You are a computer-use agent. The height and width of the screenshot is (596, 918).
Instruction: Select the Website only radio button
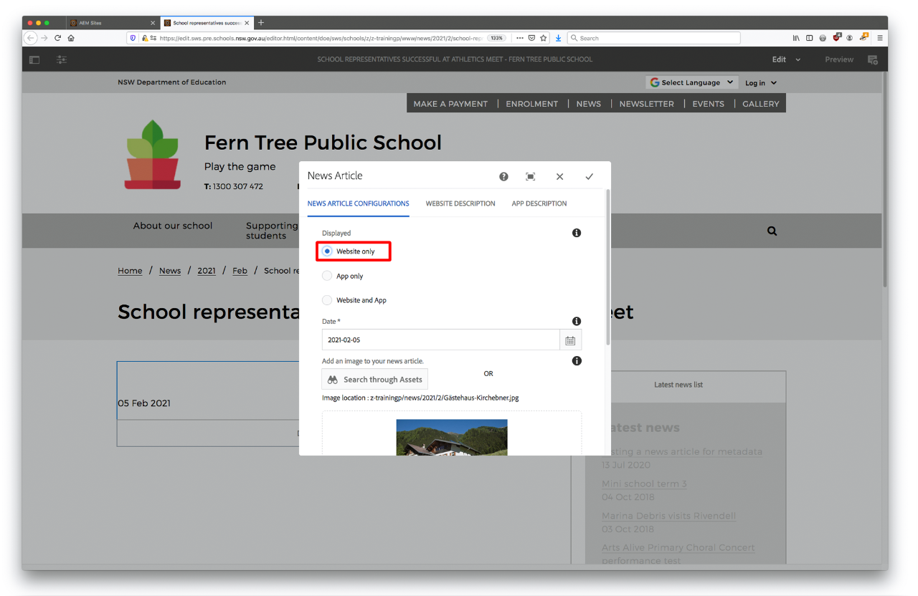327,251
